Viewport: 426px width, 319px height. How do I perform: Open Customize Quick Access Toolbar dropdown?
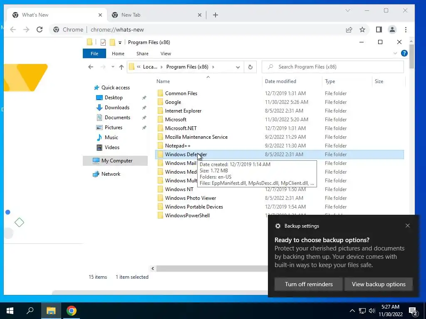120,43
